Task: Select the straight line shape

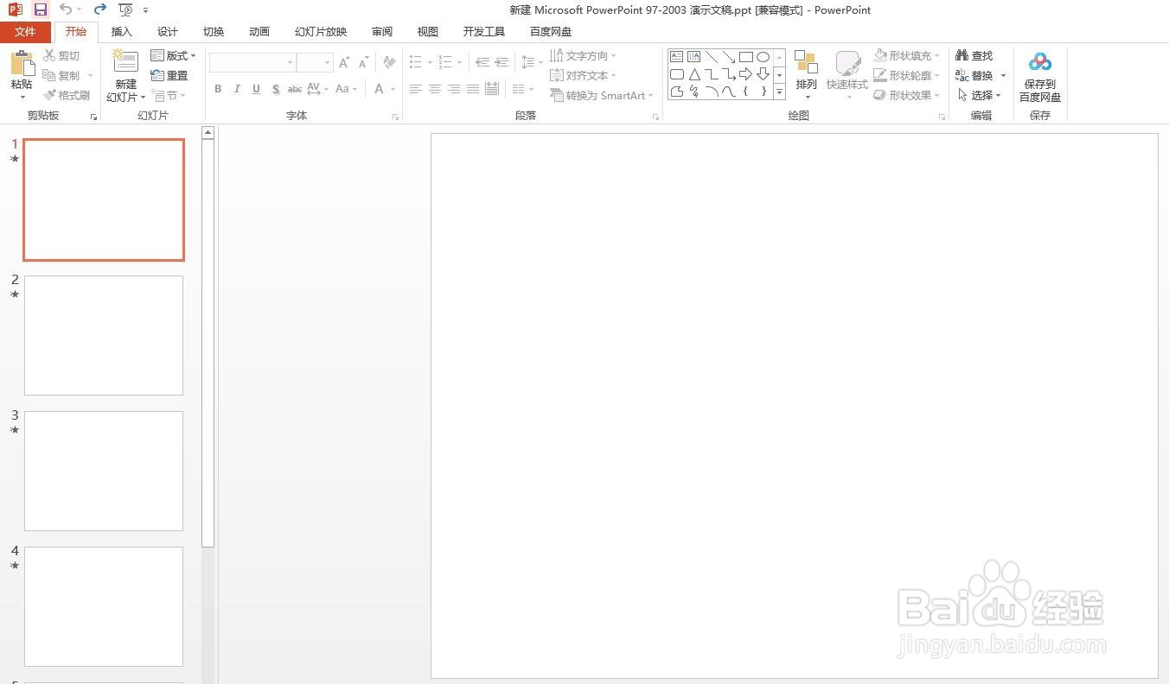Action: [x=711, y=57]
